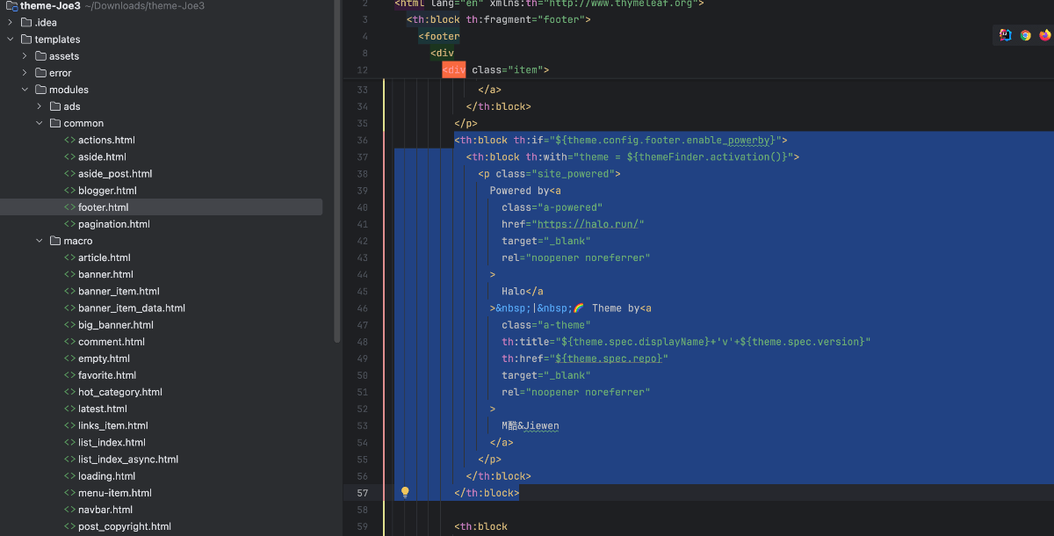Screen dimensions: 1054x536
Task: Open preview in built-in IDE browser
Action: coord(1006,35)
